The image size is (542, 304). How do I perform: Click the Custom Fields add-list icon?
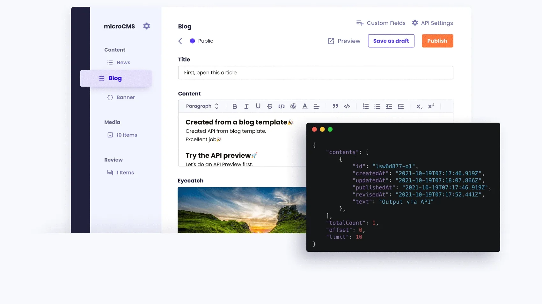coord(360,23)
